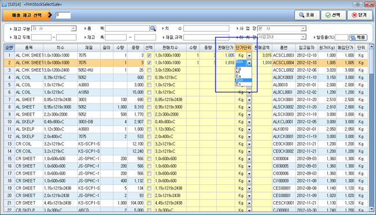Image resolution: width=376 pixels, height=215 pixels.
Task: Click the 입고일자 cell 2012-08-08
Action: coord(307,188)
